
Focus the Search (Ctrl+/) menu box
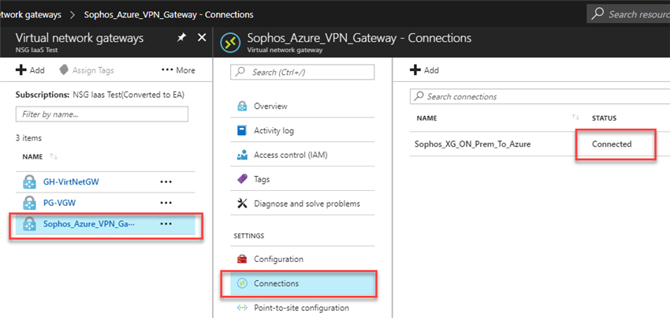(303, 73)
